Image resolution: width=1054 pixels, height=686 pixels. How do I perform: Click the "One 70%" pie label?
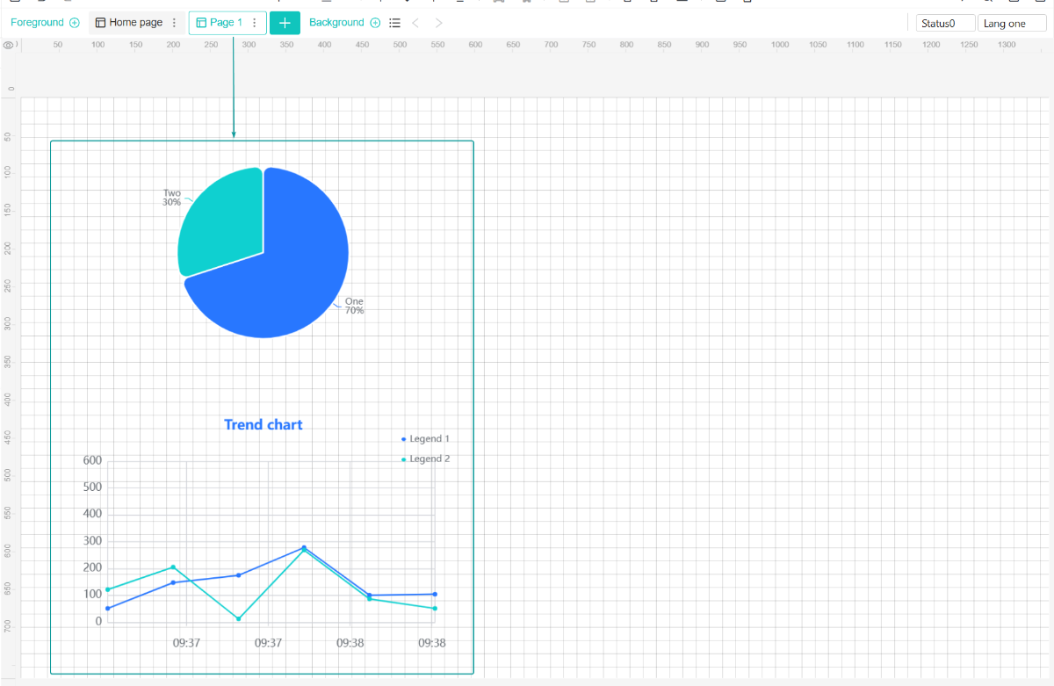click(x=354, y=306)
